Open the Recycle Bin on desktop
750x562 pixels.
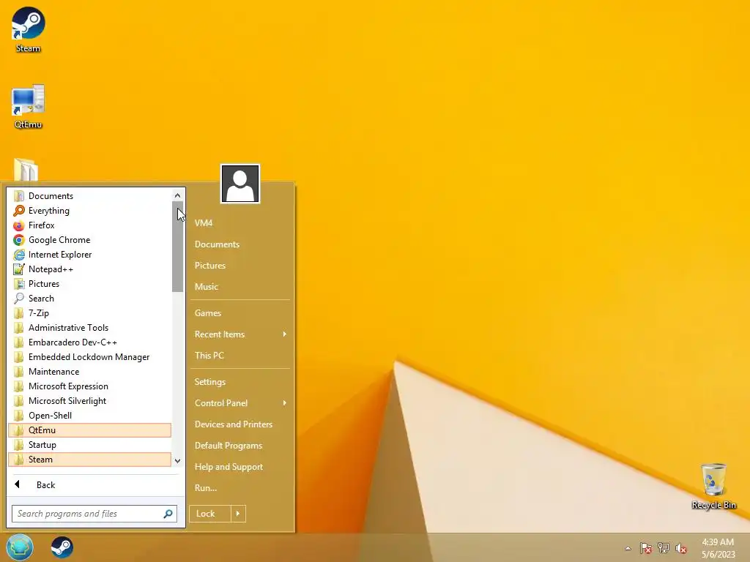coord(713,480)
